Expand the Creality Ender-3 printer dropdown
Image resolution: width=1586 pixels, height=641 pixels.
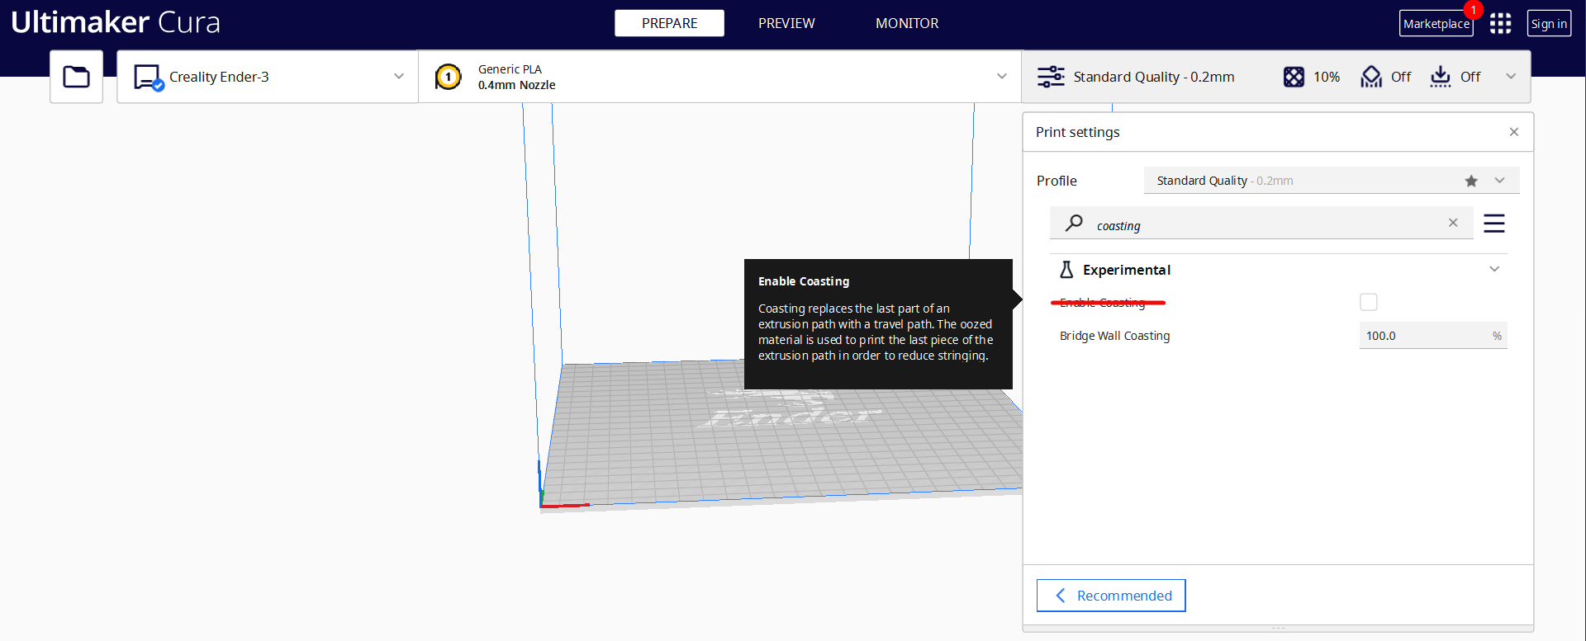399,76
